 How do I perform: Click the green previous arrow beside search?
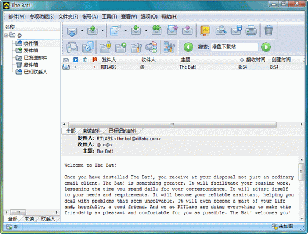pyautogui.click(x=188, y=47)
